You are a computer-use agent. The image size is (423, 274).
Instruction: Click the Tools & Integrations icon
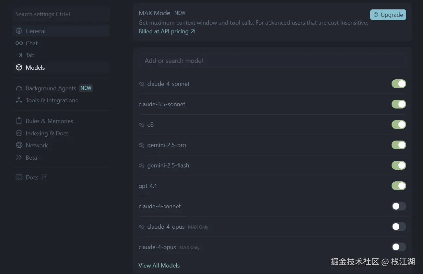tap(19, 100)
